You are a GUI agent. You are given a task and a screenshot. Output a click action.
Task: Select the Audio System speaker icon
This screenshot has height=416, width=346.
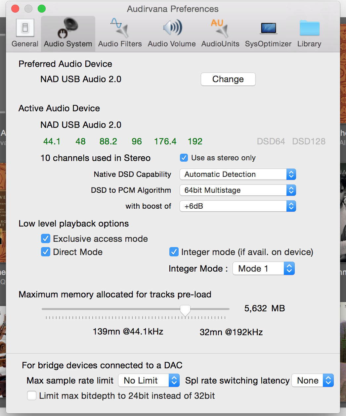(68, 28)
